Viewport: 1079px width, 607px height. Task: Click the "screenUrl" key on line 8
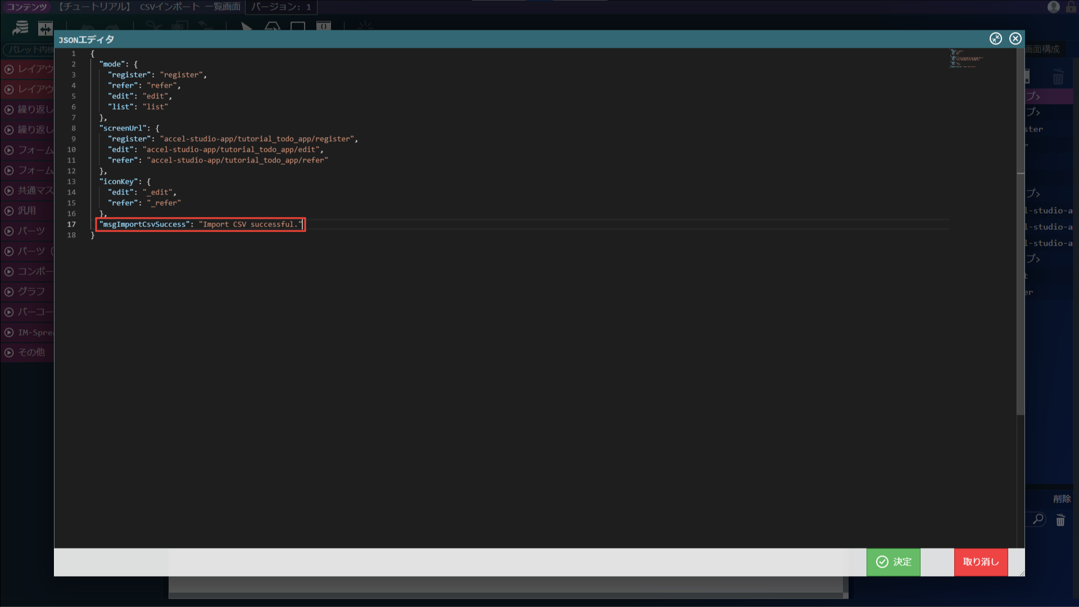pos(123,128)
